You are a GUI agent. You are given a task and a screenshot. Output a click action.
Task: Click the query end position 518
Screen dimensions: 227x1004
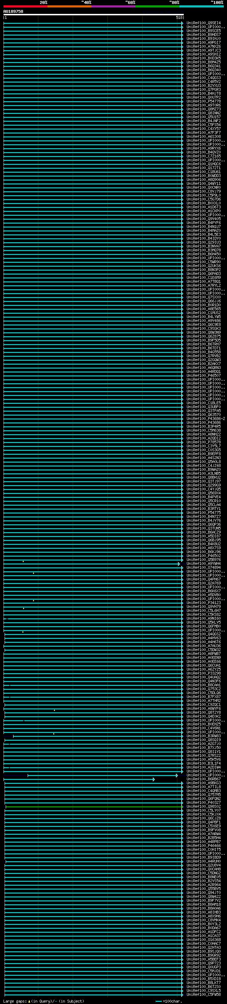179,17
